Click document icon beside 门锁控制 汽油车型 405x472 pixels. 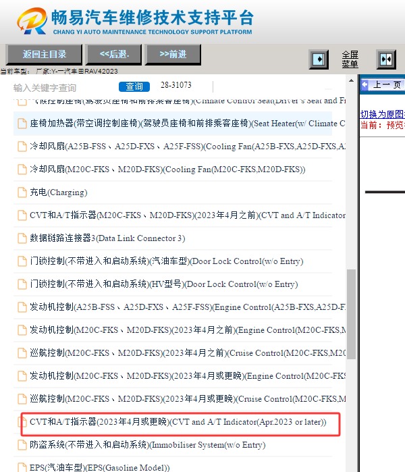click(x=22, y=261)
